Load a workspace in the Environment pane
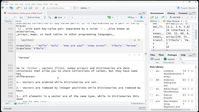Viewport: 199px width, 112px height. (x=152, y=17)
